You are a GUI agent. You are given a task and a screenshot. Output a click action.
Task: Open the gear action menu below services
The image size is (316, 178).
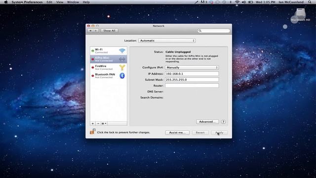pyautogui.click(x=104, y=123)
